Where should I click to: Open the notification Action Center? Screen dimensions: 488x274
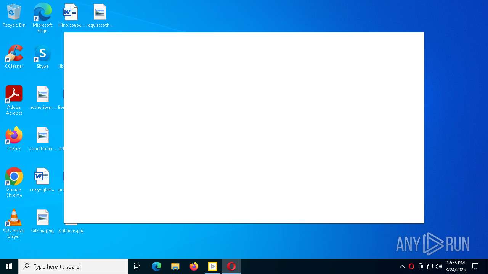pyautogui.click(x=476, y=266)
